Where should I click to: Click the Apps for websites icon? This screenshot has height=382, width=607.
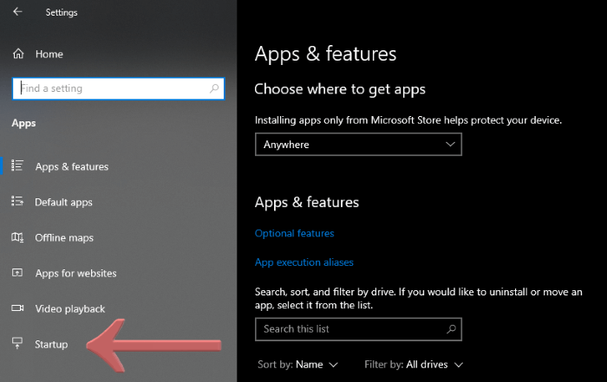pyautogui.click(x=17, y=273)
